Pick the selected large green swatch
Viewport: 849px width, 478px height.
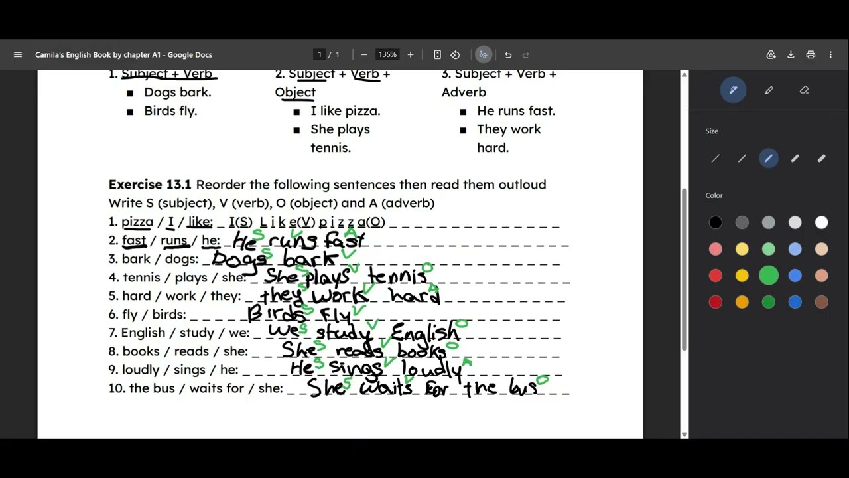coord(769,276)
